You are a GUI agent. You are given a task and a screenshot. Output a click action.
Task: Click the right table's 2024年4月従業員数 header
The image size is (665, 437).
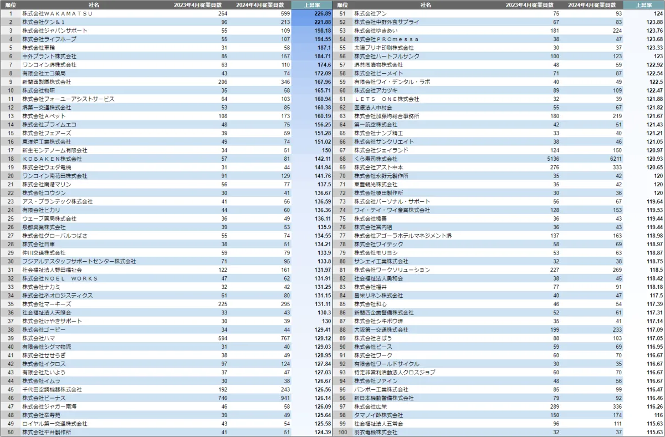point(591,4)
